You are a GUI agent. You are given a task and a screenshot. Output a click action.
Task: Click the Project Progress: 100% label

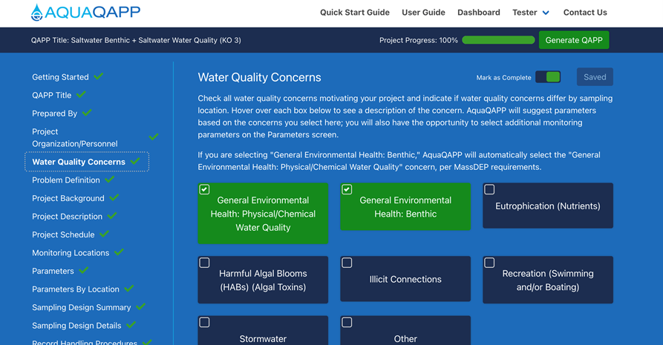coord(419,40)
